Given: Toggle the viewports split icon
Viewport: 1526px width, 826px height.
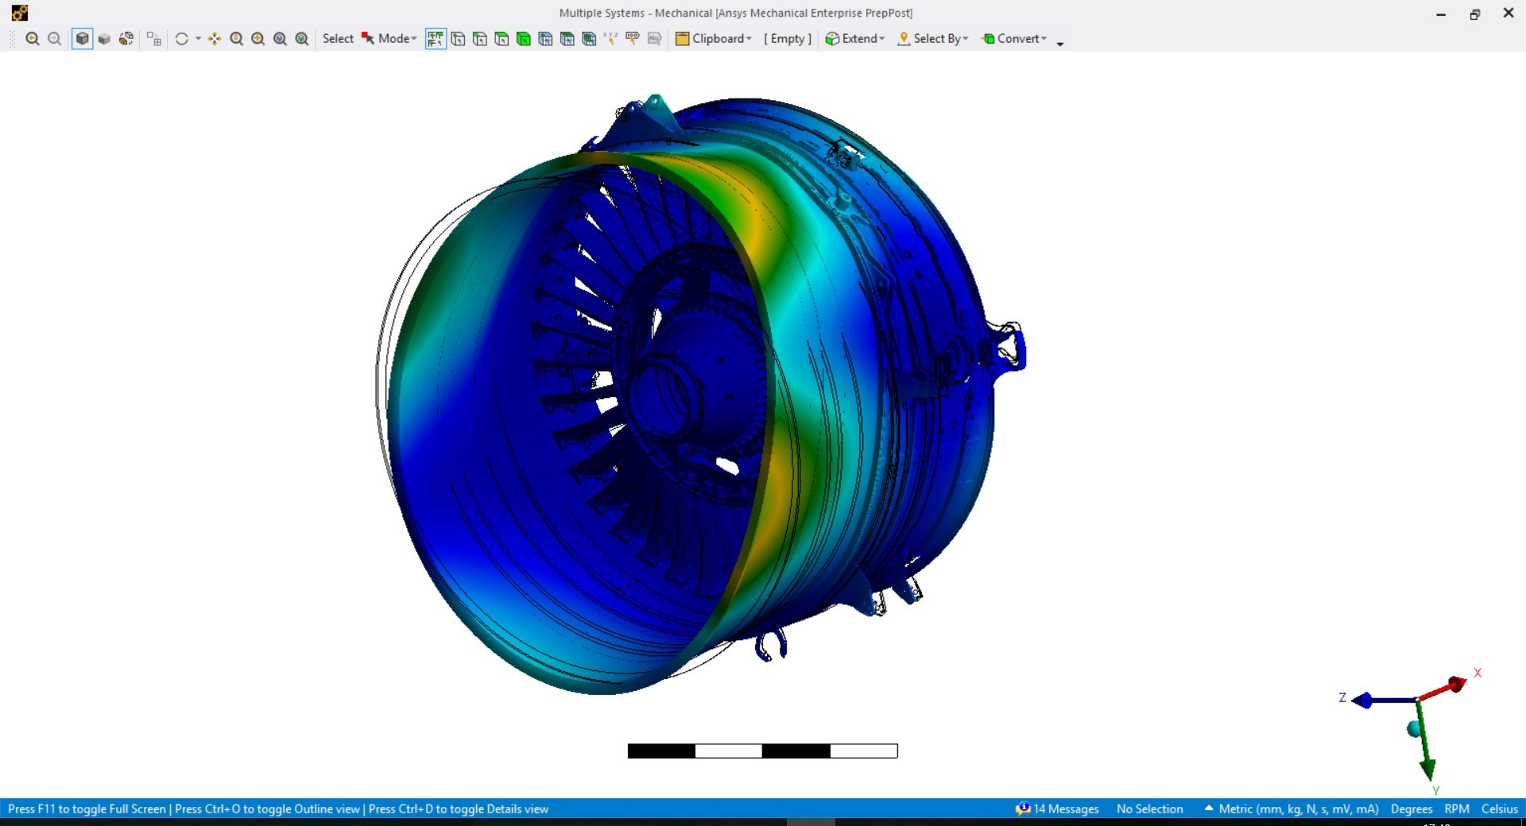Looking at the screenshot, I should pos(153,38).
